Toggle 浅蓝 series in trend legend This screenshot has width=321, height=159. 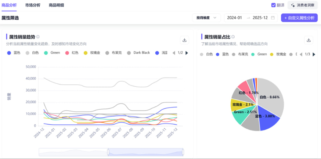[161, 53]
